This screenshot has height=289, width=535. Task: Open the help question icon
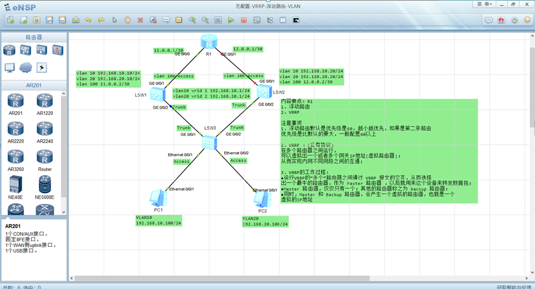(x=527, y=20)
